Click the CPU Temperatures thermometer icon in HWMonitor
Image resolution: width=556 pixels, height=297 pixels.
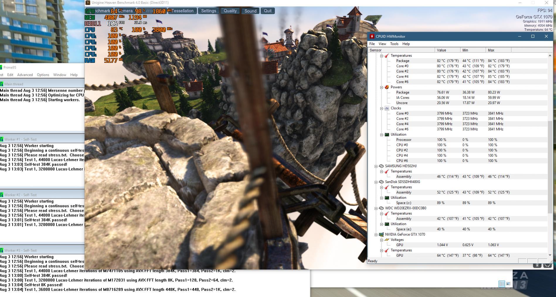(x=387, y=56)
